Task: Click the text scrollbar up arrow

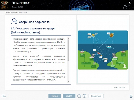Action: click(x=68, y=39)
